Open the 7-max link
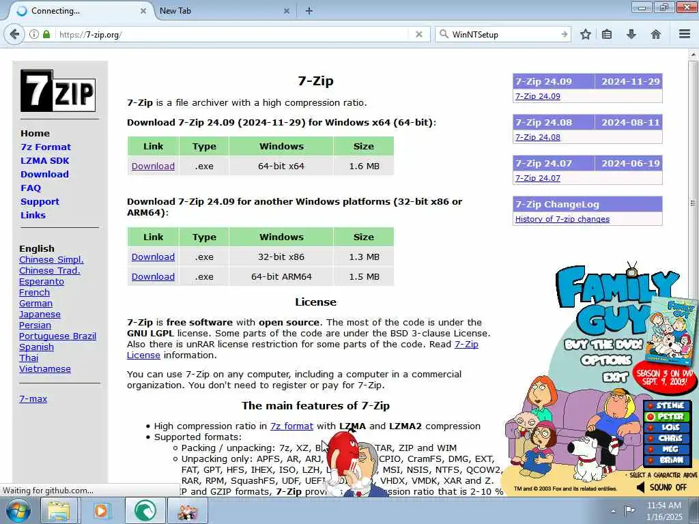Screen dimensions: 699x524 click(x=33, y=399)
